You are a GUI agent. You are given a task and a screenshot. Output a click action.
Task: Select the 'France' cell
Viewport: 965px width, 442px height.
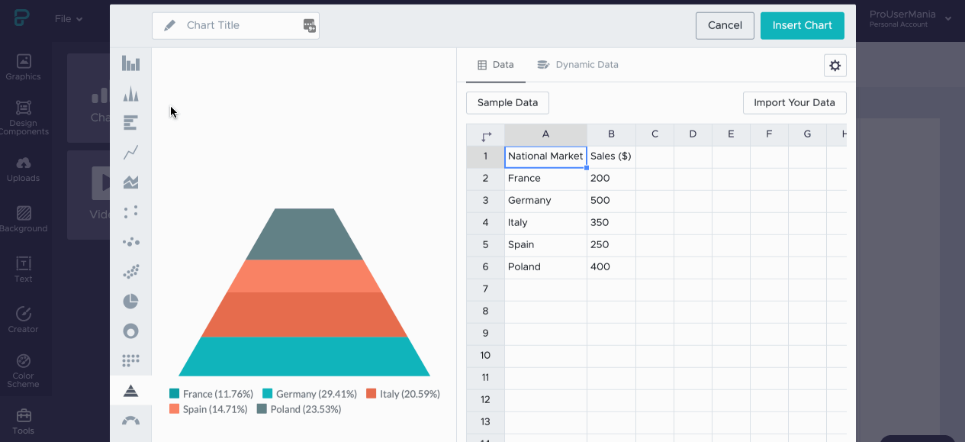(x=545, y=179)
